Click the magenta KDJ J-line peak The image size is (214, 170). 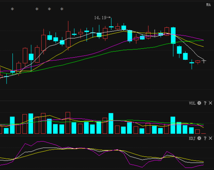tap(42, 141)
